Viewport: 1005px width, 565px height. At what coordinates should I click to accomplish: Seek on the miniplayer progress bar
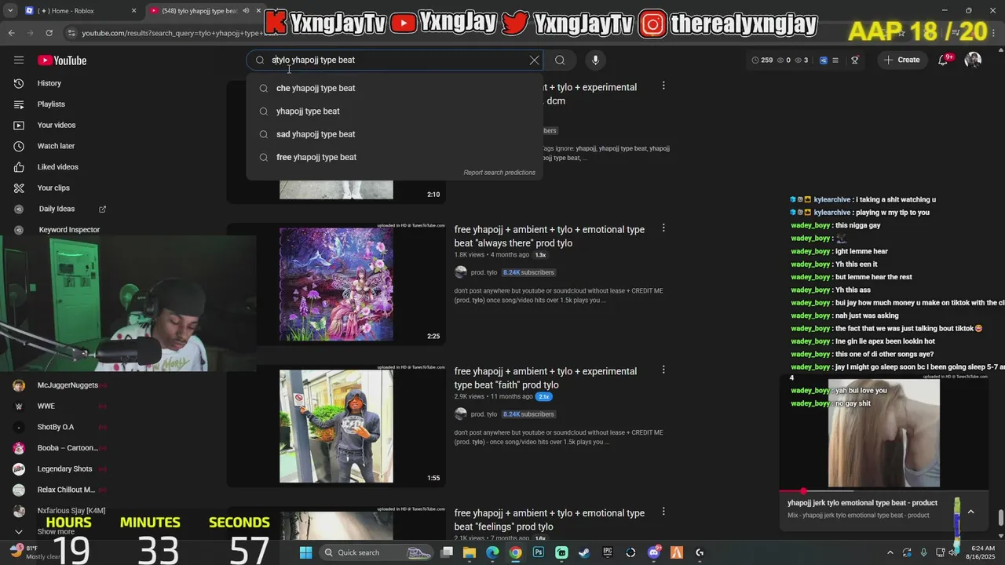coord(884,491)
